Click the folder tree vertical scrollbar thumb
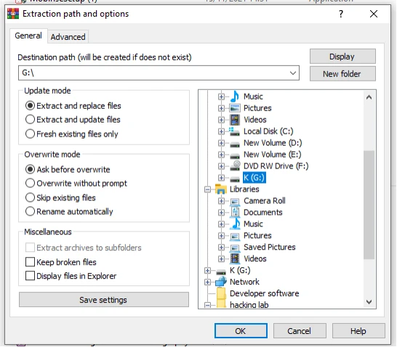This screenshot has height=347, width=397. 369,205
